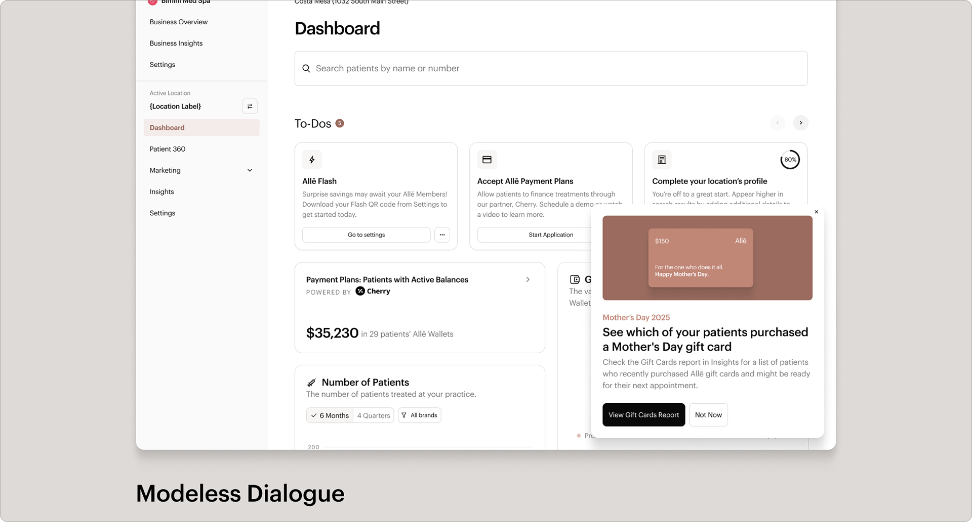Click the switch-location icon beside {Location Label}

click(x=250, y=106)
